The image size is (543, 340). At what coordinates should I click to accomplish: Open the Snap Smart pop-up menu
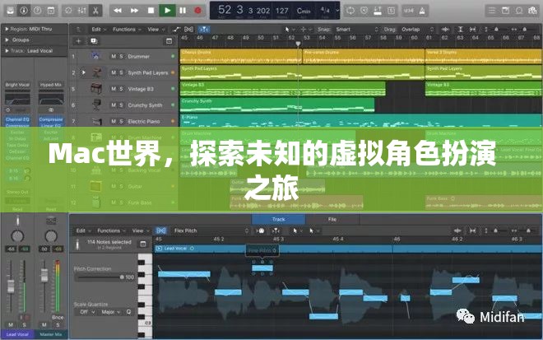pyautogui.click(x=356, y=30)
